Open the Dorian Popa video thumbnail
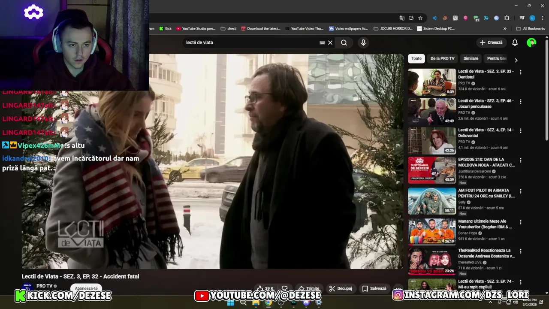 [432, 232]
